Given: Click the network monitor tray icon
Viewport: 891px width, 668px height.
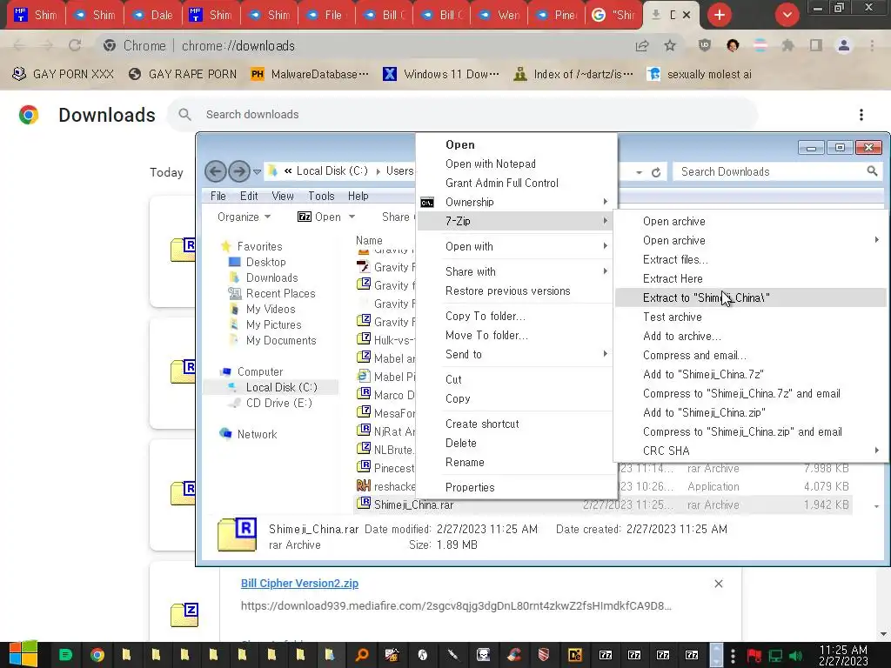Looking at the screenshot, I should pos(775,656).
